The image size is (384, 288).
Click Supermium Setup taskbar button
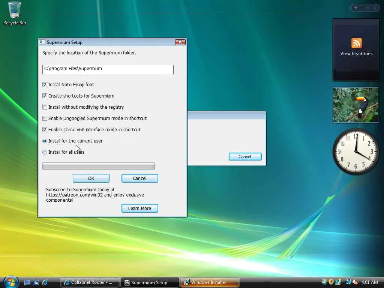point(150,282)
